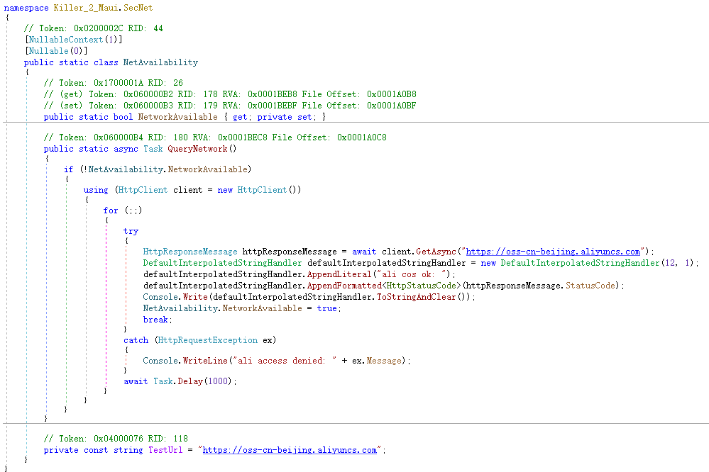Click the HttpClient constructor after 'new'

pyautogui.click(x=263, y=190)
